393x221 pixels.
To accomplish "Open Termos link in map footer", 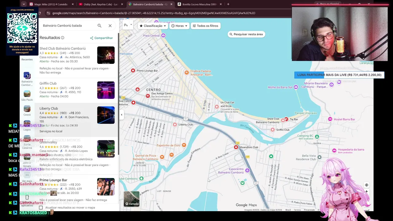I will [298, 210].
